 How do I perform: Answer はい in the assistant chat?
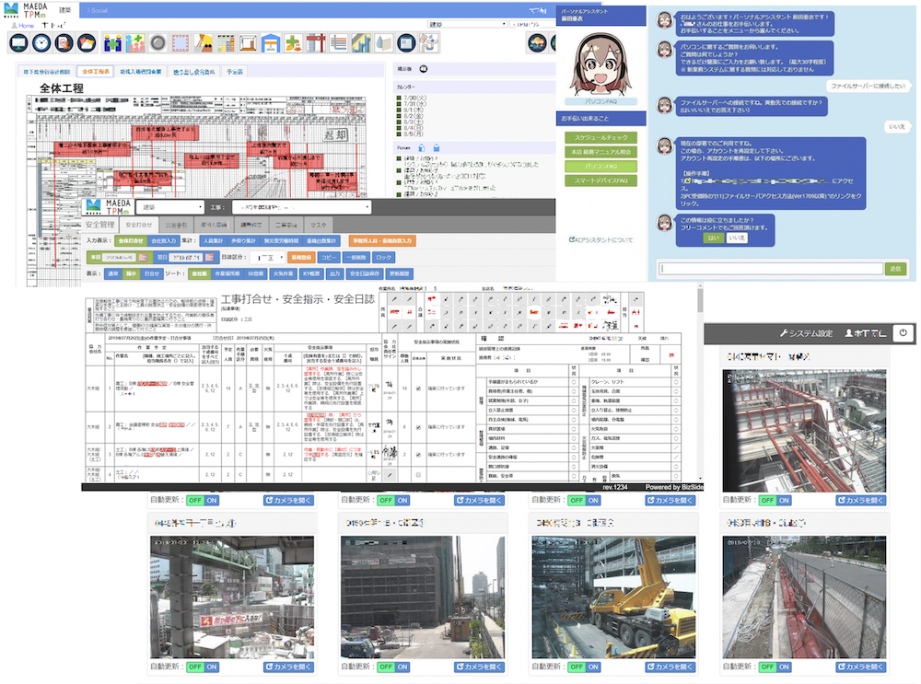click(713, 238)
